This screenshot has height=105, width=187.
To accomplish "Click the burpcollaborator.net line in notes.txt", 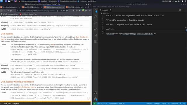I will pos(131,34).
